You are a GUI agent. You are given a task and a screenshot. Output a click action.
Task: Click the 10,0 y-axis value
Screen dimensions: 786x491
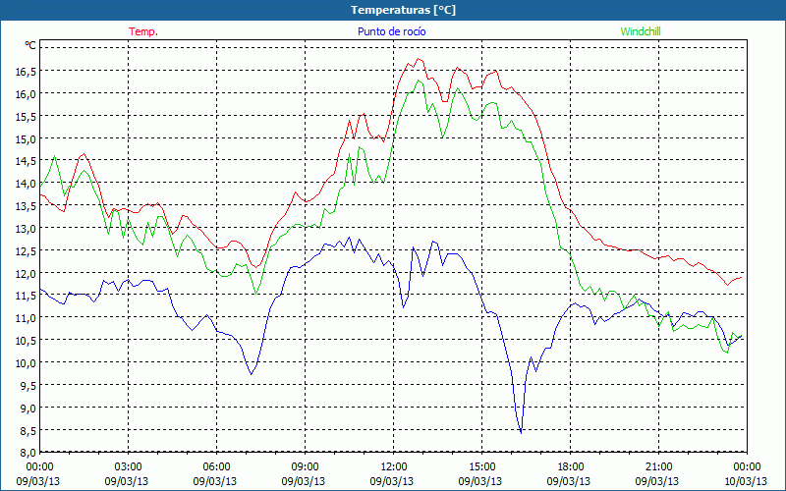click(26, 362)
